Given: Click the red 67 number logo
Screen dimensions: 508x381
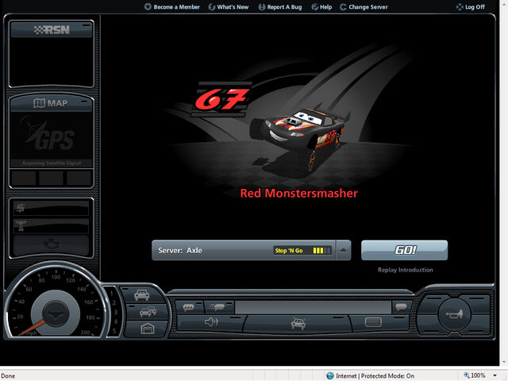Looking at the screenshot, I should [x=221, y=98].
